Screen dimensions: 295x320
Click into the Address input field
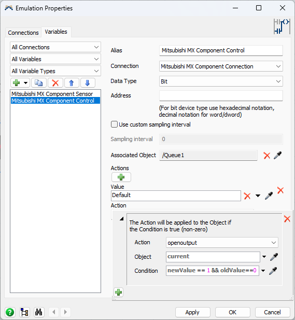pos(221,96)
